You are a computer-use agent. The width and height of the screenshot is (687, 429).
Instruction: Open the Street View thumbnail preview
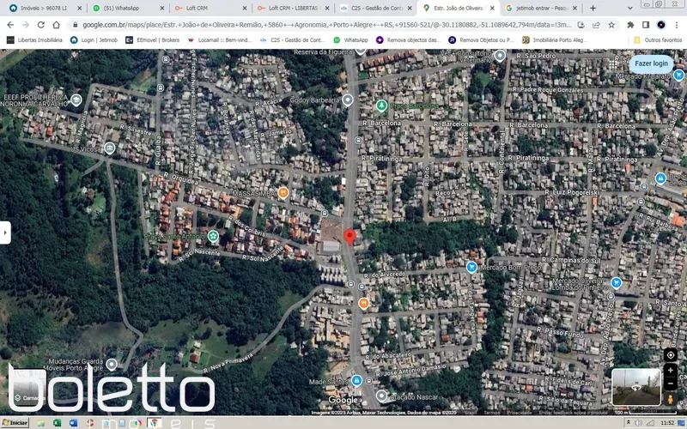[x=636, y=387]
